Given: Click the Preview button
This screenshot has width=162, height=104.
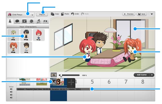Looking at the screenshot, I should tap(129, 14).
